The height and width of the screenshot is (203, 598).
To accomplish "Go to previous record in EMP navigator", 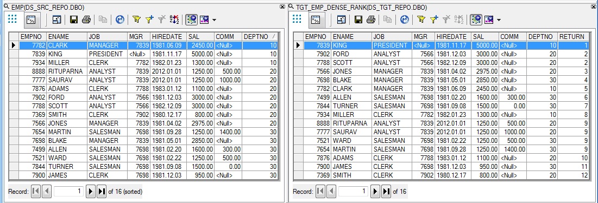I will tap(47, 192).
